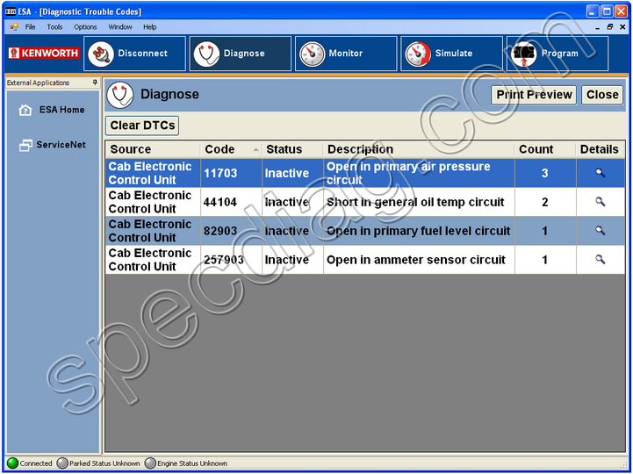Open details magnifier for code 11703
Viewport: 633px width, 474px height.
point(601,173)
